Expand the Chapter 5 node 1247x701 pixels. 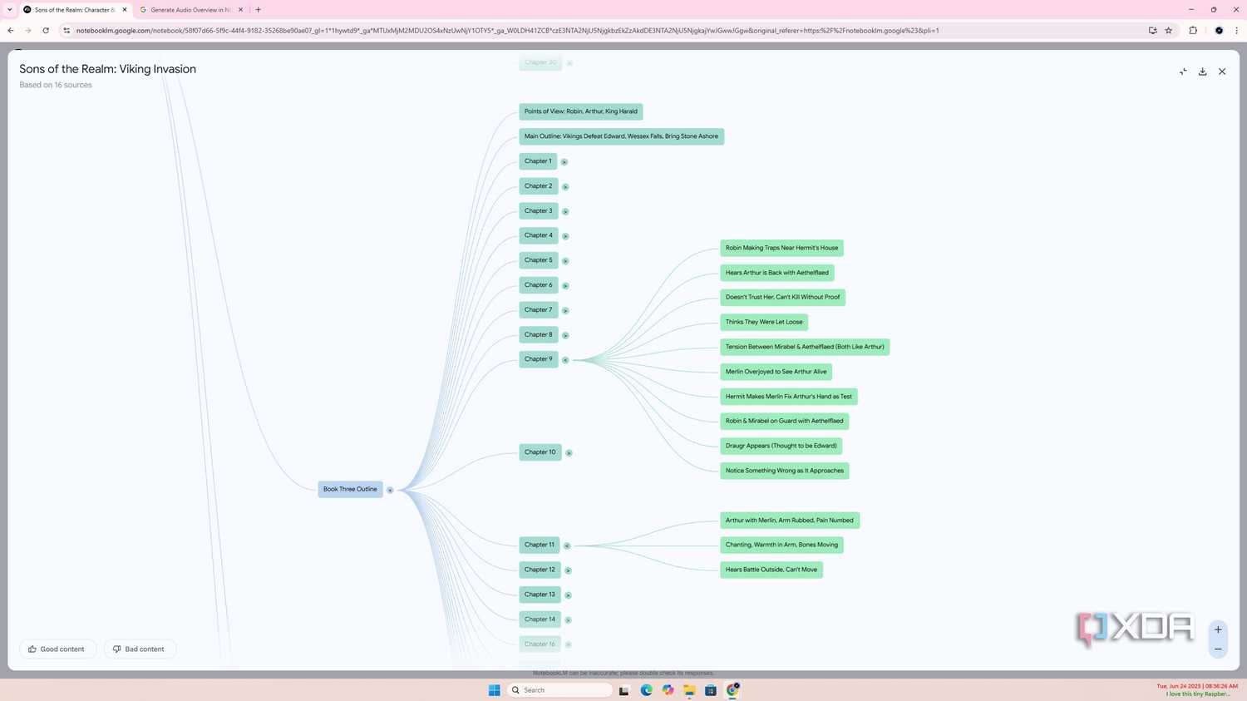(x=565, y=261)
